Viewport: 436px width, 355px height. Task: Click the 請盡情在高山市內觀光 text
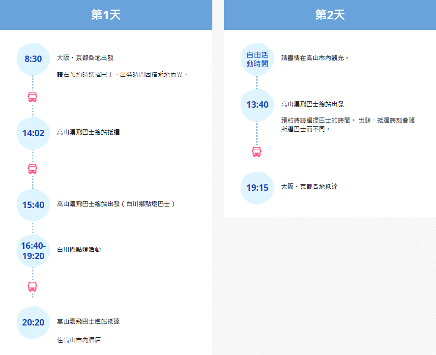(x=315, y=58)
